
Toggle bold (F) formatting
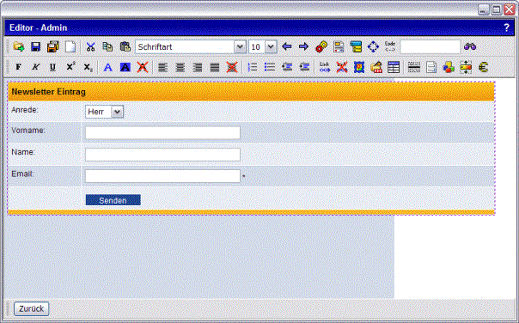coord(18,67)
